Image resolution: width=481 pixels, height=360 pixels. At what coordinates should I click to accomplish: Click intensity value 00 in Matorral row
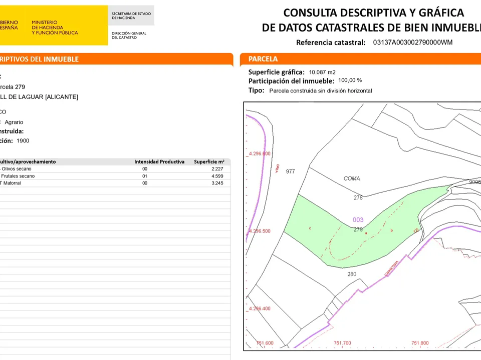point(145,183)
